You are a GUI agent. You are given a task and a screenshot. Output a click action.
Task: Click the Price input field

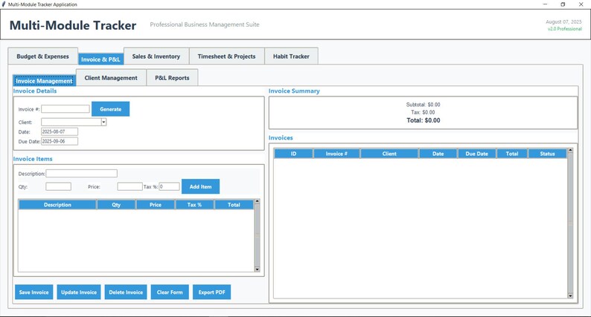point(130,186)
